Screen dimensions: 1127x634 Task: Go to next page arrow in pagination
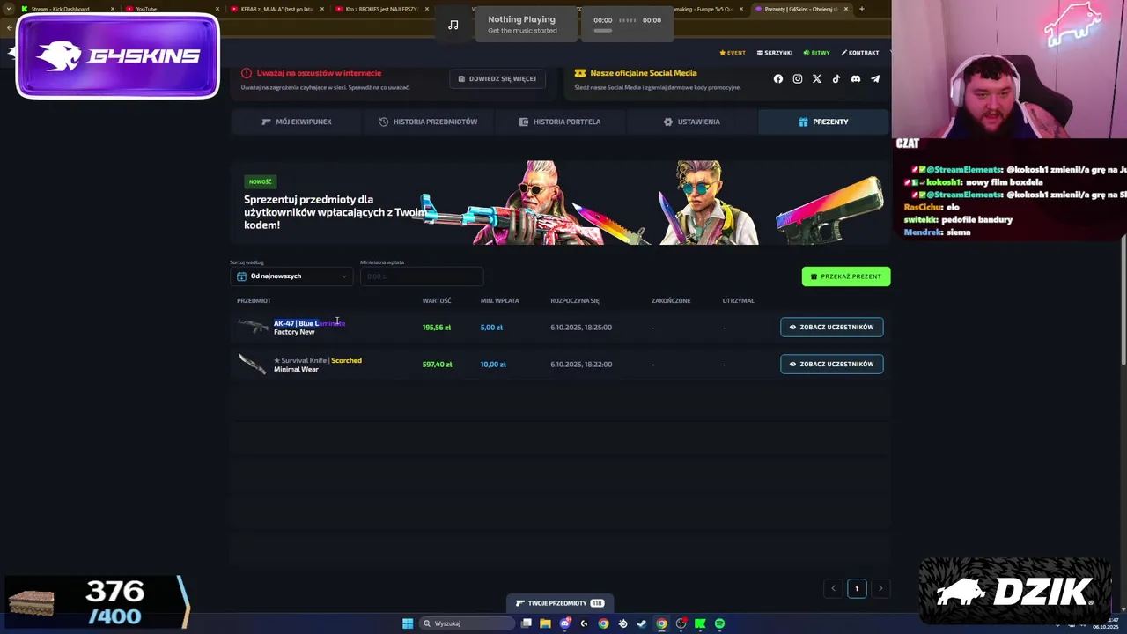coord(880,588)
